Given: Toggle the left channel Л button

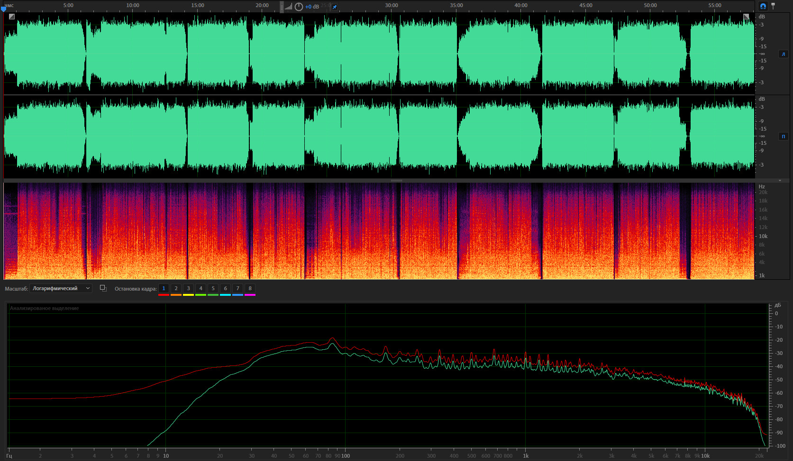Looking at the screenshot, I should point(783,54).
